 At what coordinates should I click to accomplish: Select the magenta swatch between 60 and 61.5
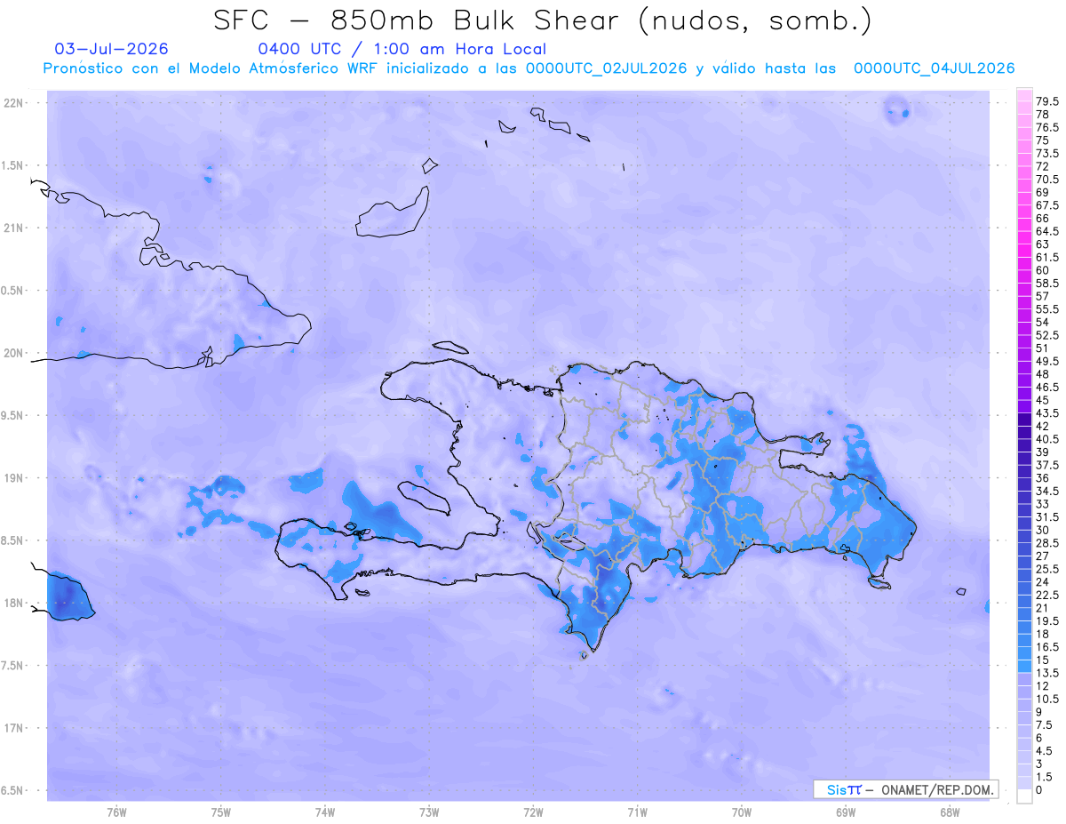[1024, 264]
